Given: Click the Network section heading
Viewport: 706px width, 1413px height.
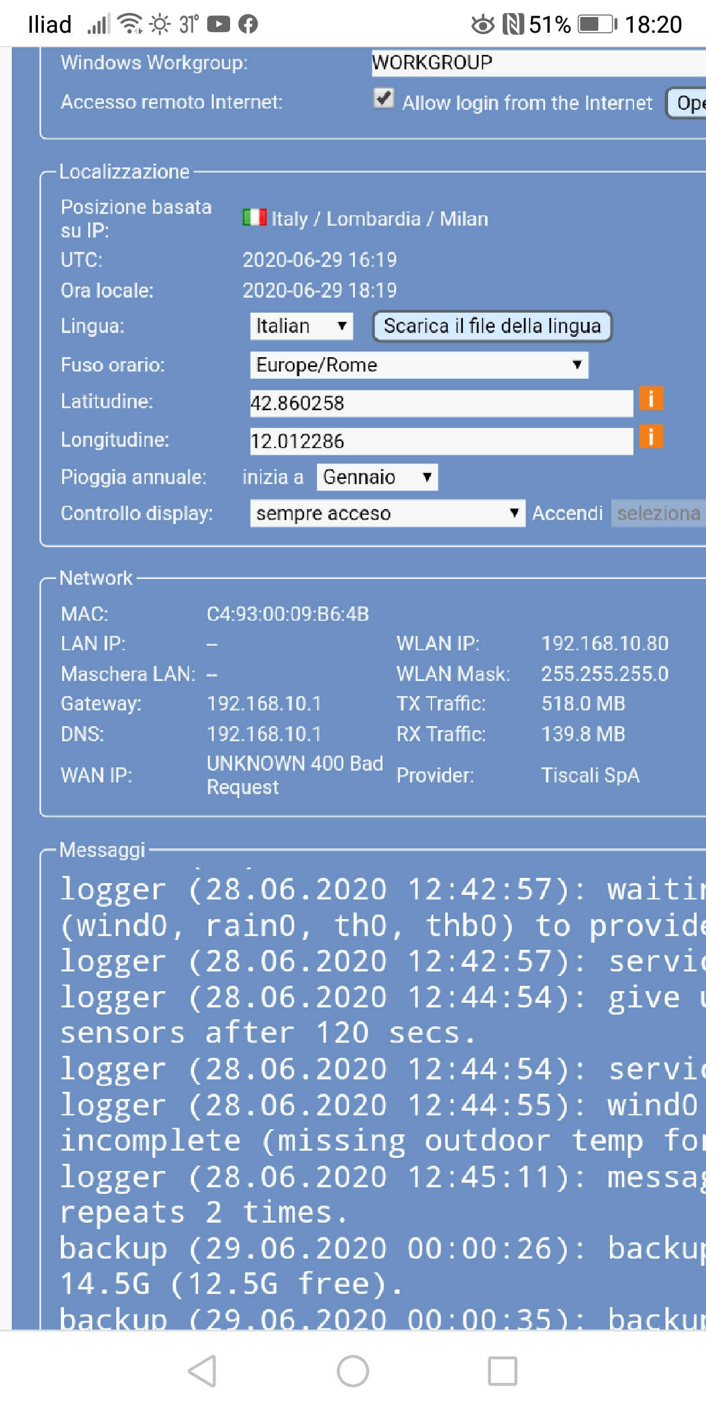Looking at the screenshot, I should click(96, 578).
